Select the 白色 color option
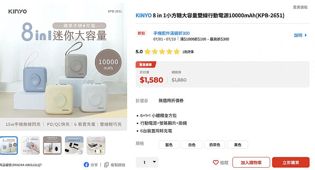 192,145
